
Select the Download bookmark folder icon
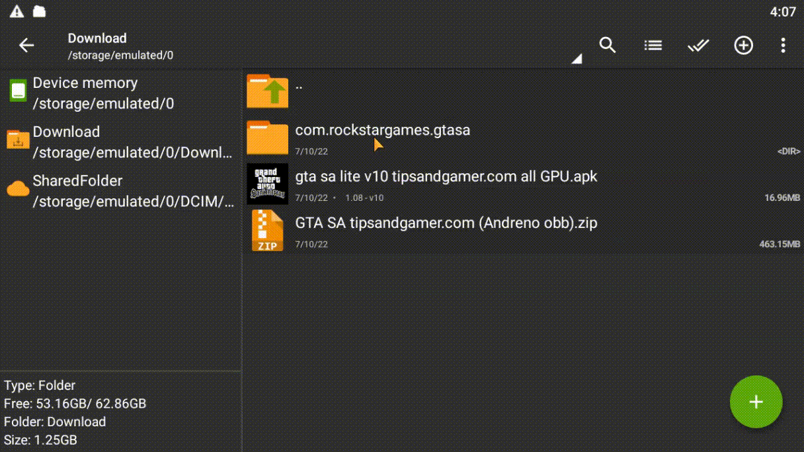pyautogui.click(x=18, y=139)
